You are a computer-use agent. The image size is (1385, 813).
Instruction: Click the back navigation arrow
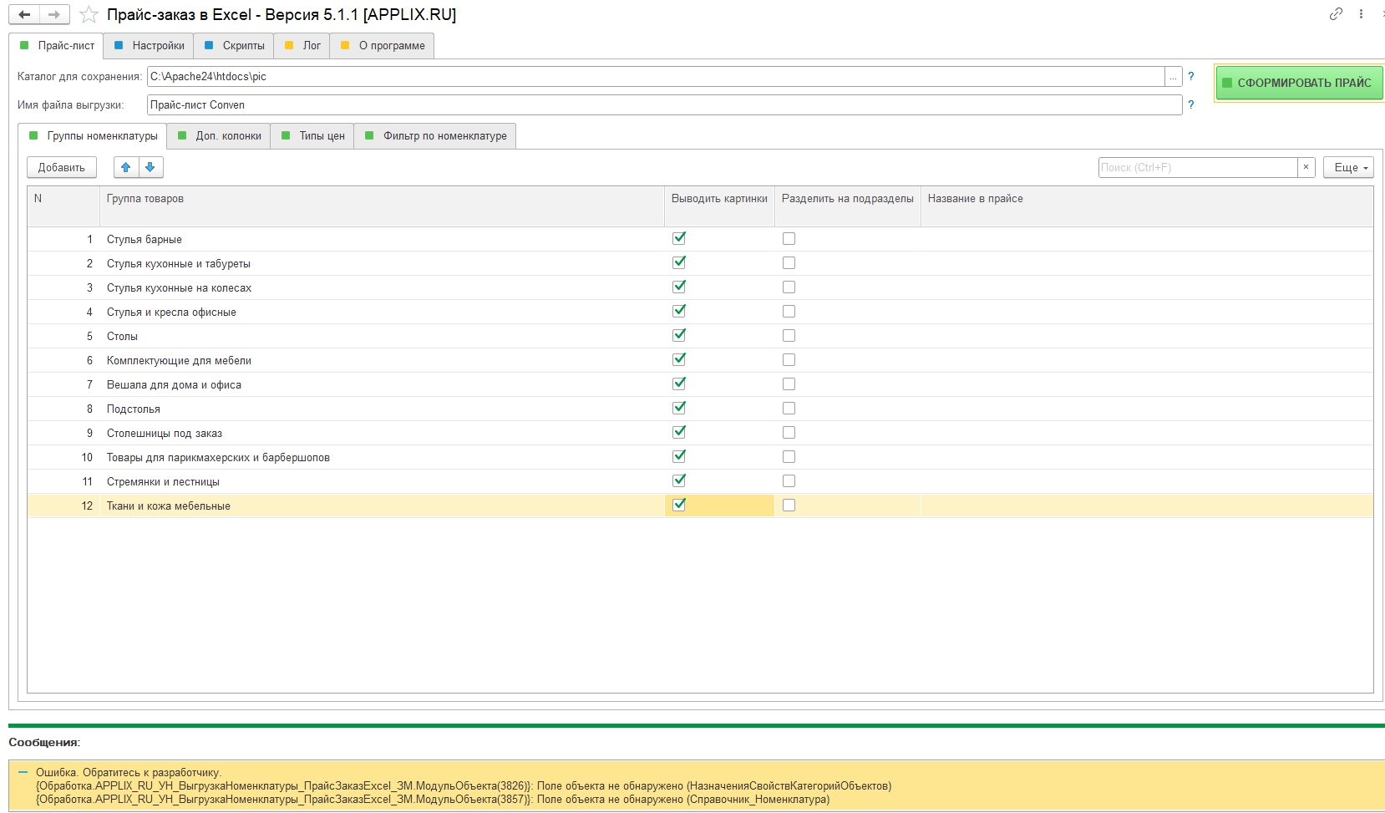tap(24, 14)
